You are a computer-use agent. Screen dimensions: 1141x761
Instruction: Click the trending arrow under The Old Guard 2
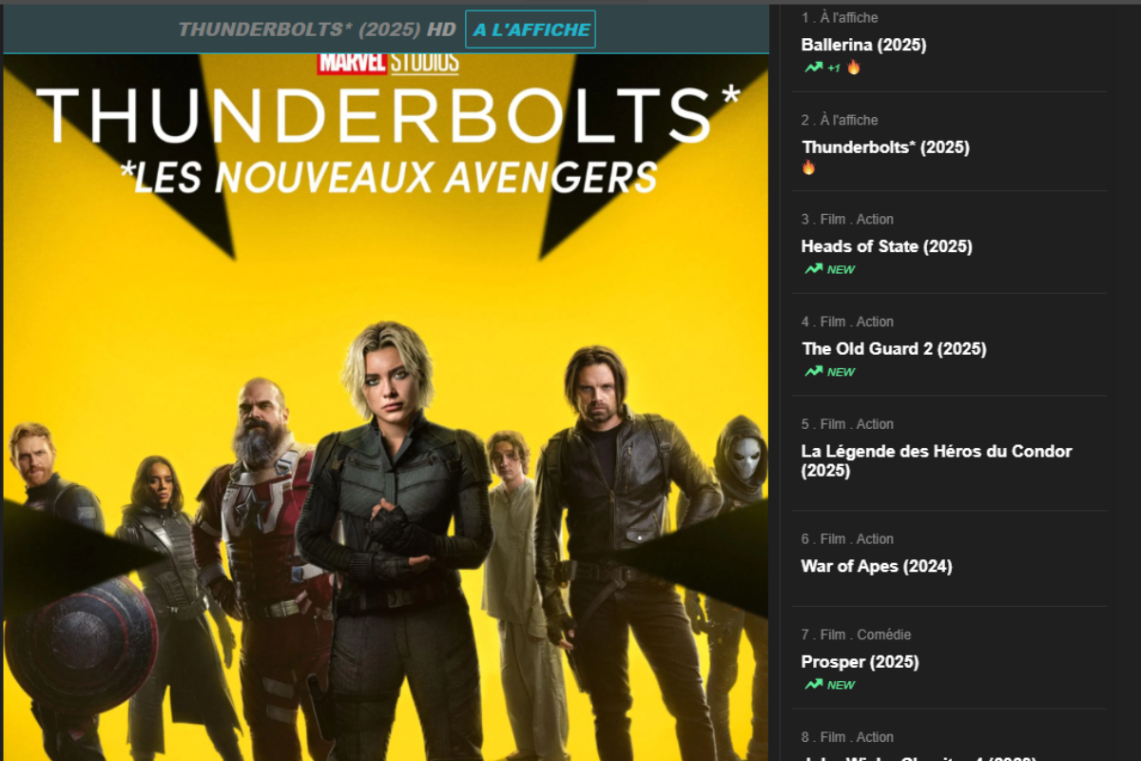[x=813, y=372]
